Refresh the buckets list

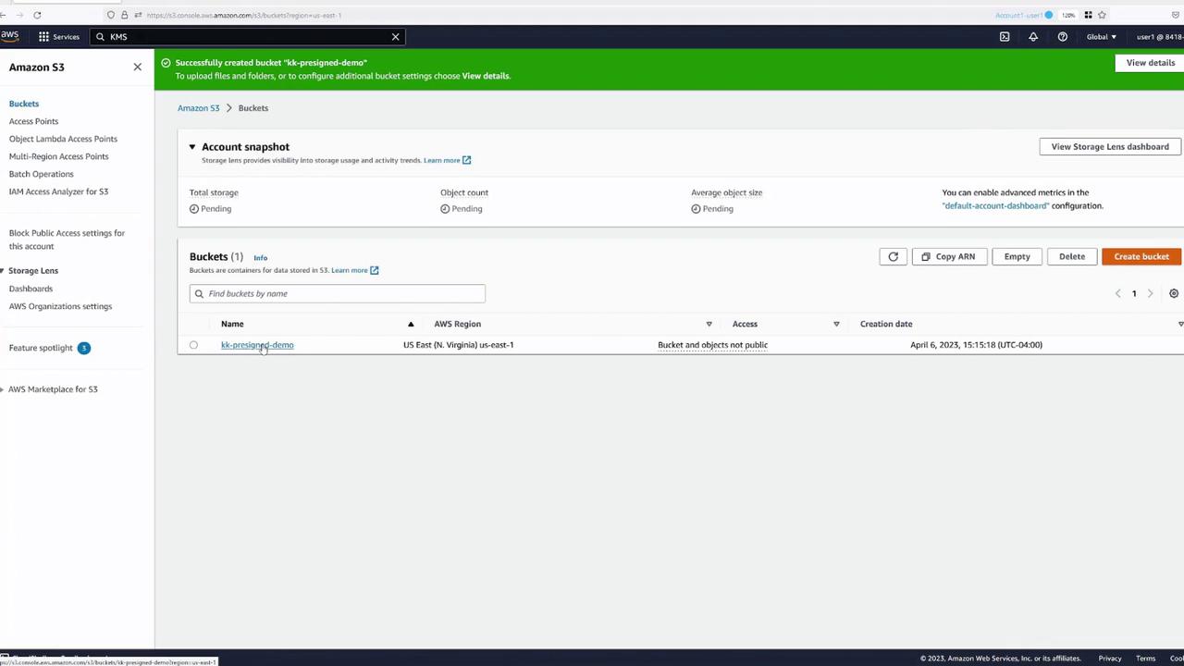coord(893,256)
